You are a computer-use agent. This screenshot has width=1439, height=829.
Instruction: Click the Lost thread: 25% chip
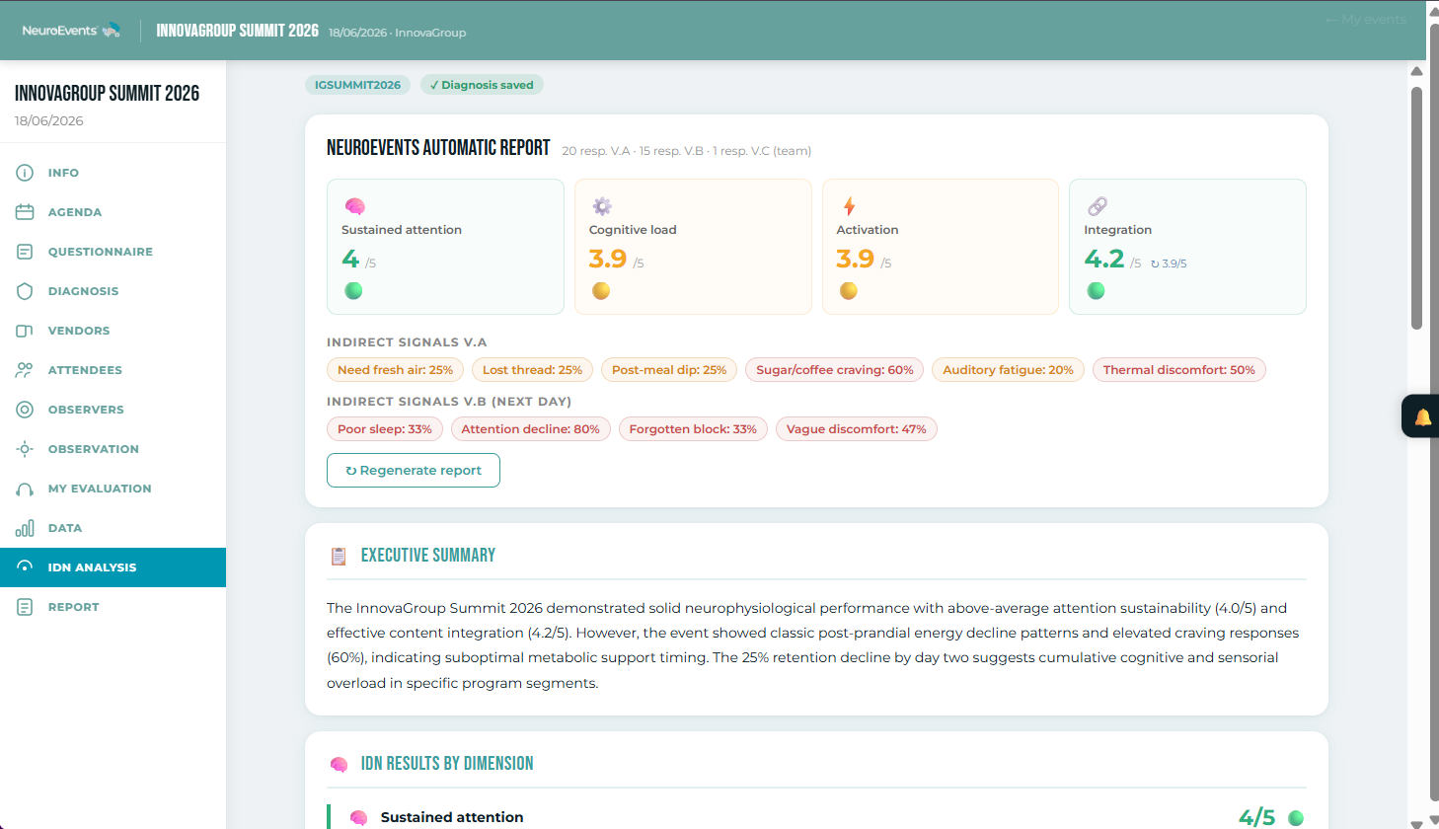[533, 370]
